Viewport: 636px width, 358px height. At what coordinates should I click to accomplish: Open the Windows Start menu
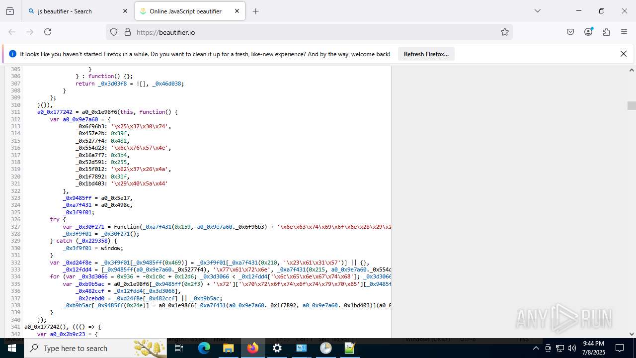coord(12,348)
